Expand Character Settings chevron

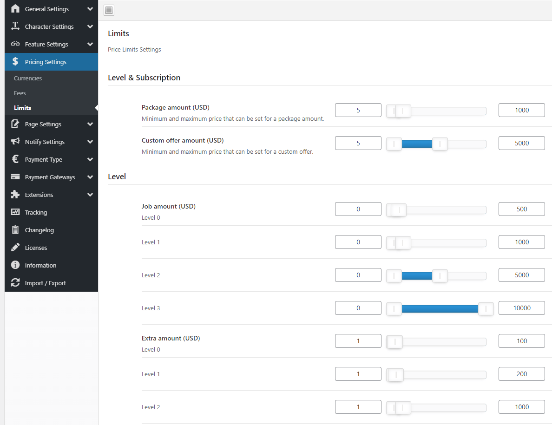coord(90,26)
